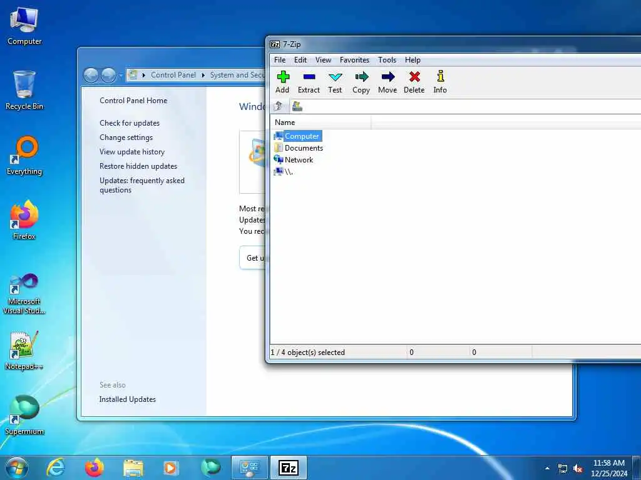Click System and Security breadcrumb

(237, 75)
